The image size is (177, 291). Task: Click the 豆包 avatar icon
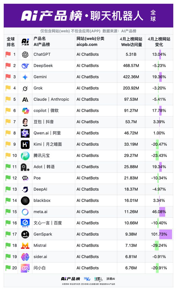coord(25,122)
